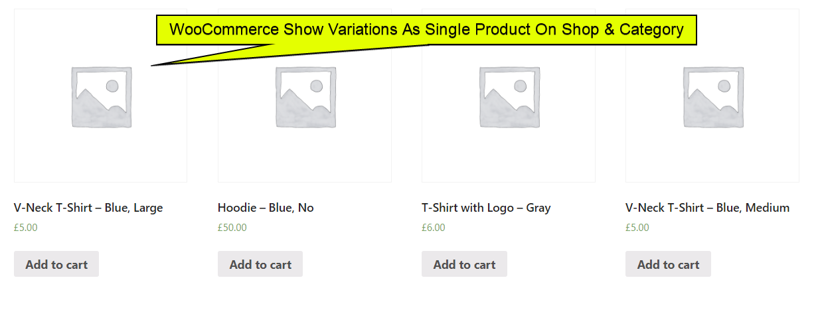Add the Hoodie – Blue, No to cart
Image resolution: width=824 pixels, height=310 pixels.
[x=260, y=264]
